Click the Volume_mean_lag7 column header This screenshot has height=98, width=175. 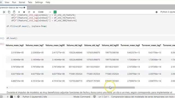tap(34, 45)
